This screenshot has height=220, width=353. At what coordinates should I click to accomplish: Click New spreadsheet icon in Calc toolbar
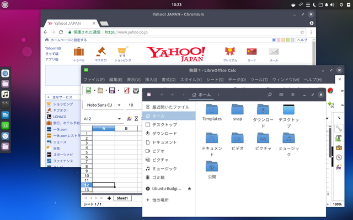coord(88,90)
